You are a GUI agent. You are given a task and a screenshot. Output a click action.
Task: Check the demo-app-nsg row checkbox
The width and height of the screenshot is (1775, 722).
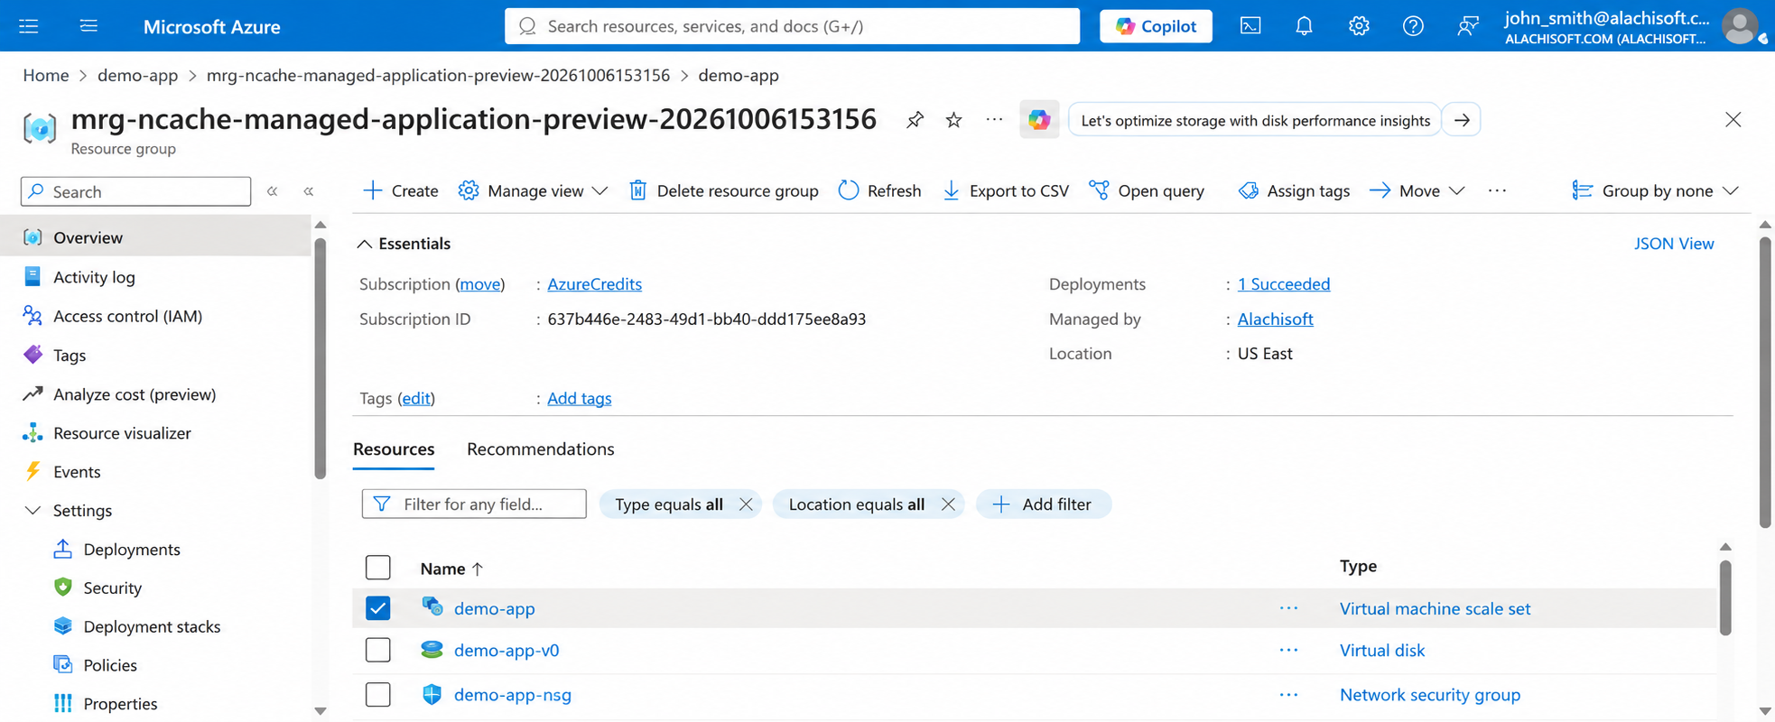[378, 695]
